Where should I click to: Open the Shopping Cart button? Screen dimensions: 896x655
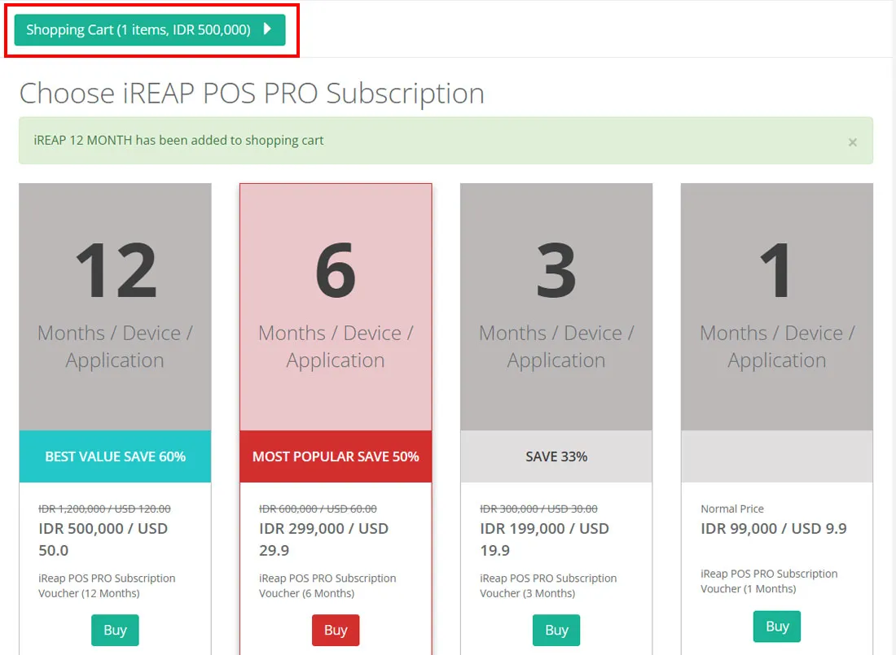click(150, 29)
